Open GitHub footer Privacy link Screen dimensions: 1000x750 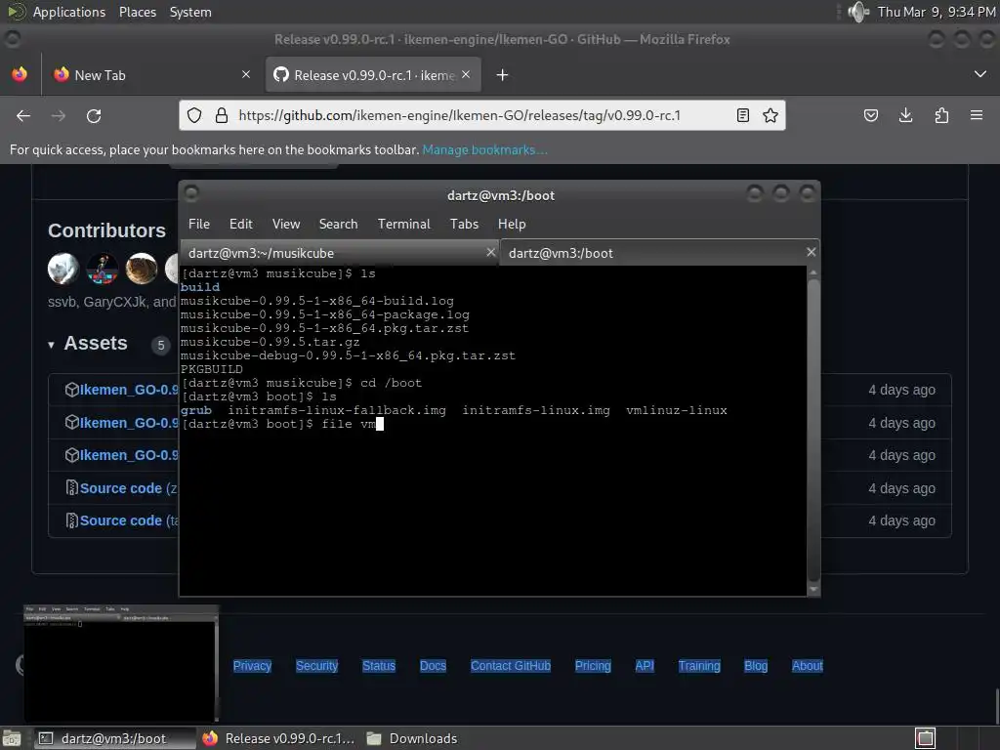(x=252, y=666)
